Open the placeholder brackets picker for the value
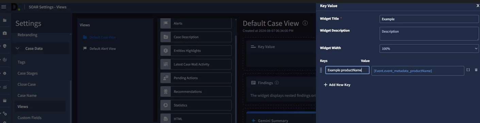The width and height of the screenshot is (480, 123). [468, 70]
